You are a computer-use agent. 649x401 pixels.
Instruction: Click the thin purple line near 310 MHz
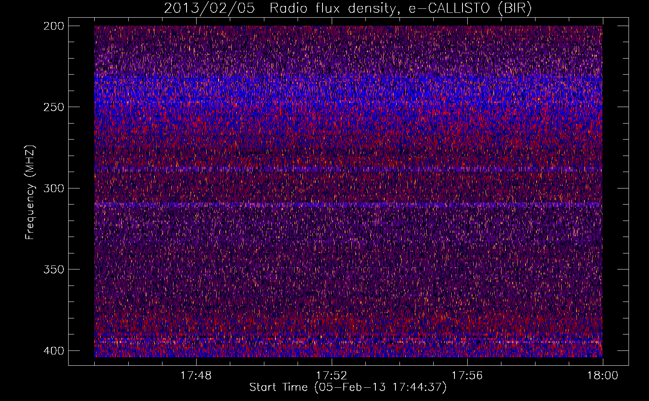point(348,205)
